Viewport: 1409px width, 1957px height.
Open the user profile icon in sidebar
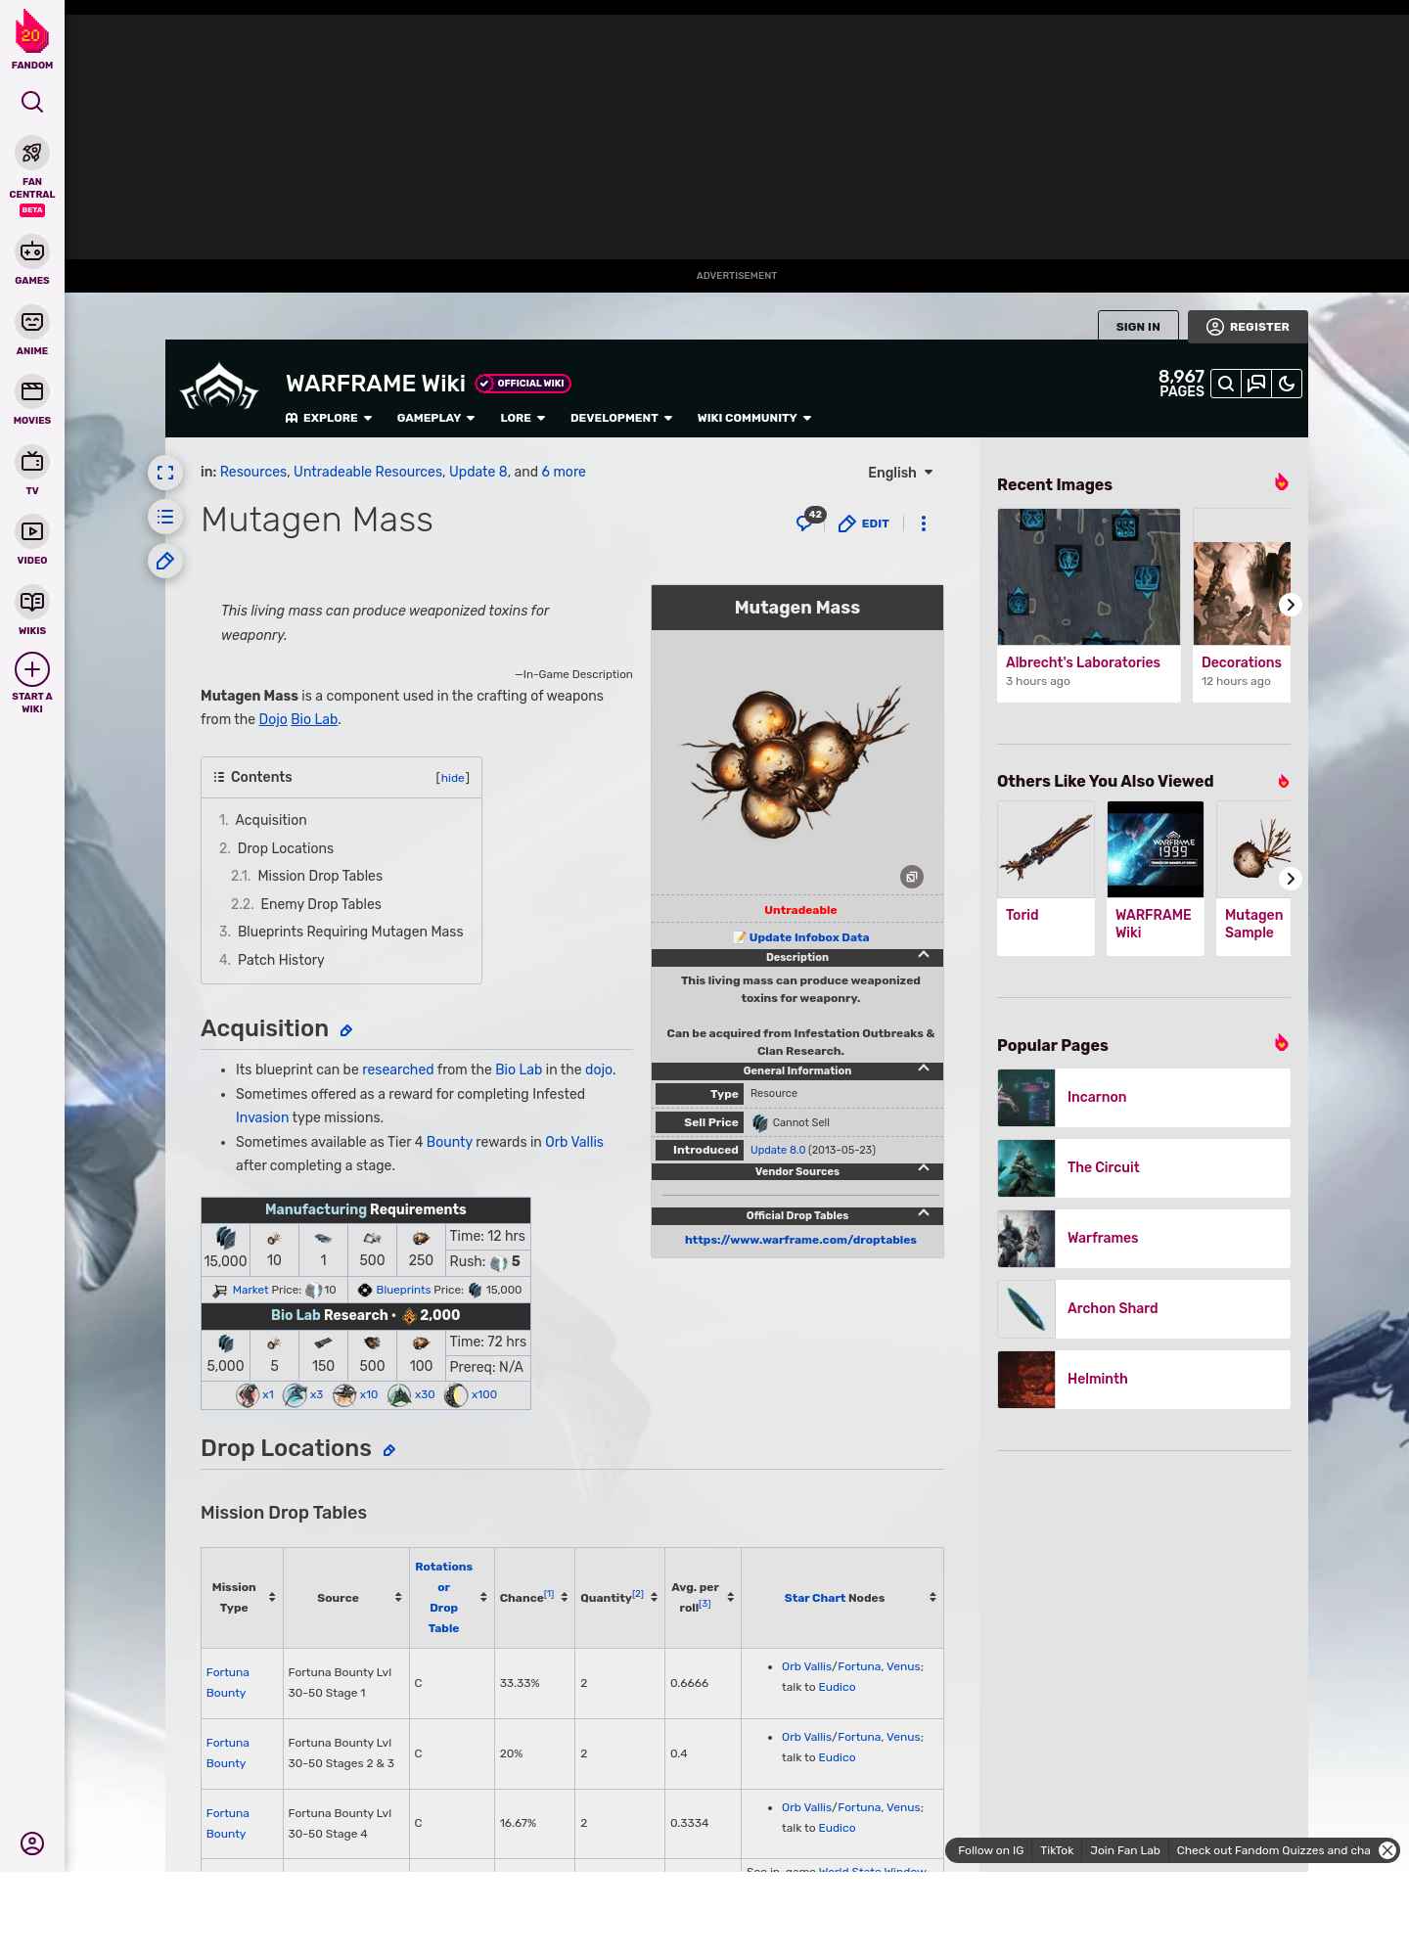tap(32, 1843)
